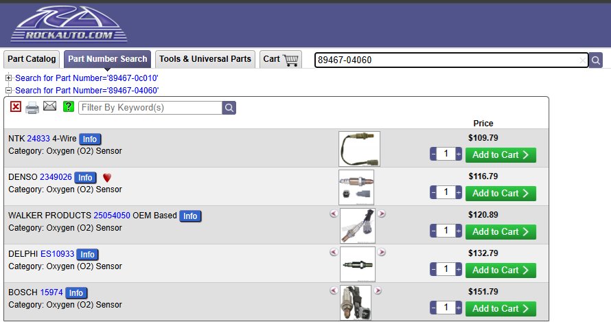Open BOSCH part number 15974 link
The image size is (611, 322).
pos(51,292)
